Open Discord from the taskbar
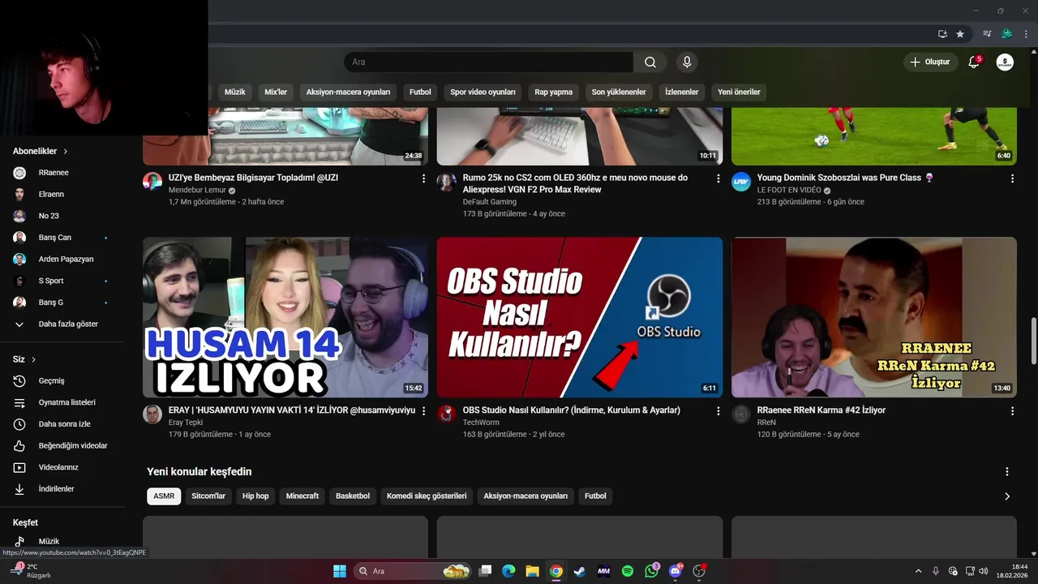The width and height of the screenshot is (1038, 584). (x=676, y=571)
